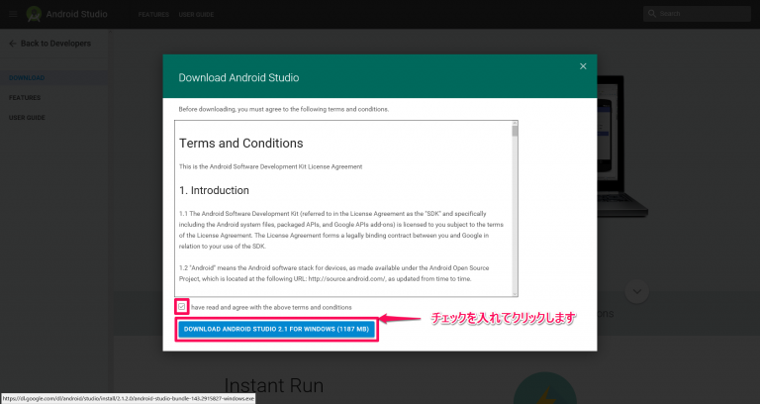Open the USER GUIDE top menu item
Image resolution: width=760 pixels, height=404 pixels.
196,15
